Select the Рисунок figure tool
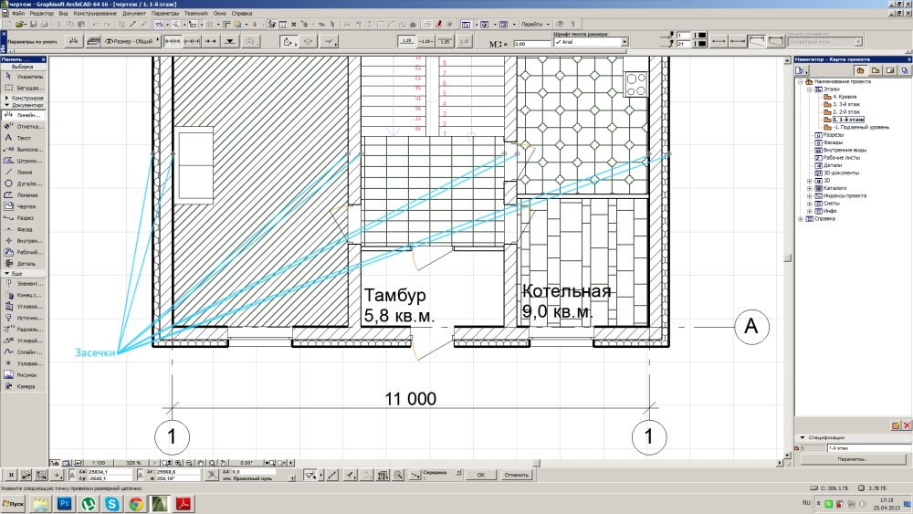 point(24,375)
